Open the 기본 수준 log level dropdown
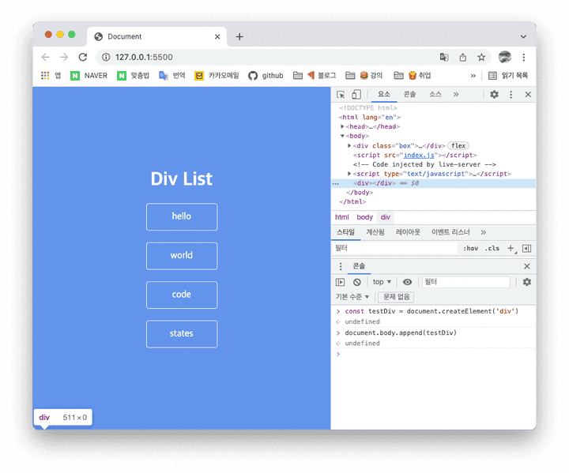This screenshot has height=473, width=569. point(352,297)
